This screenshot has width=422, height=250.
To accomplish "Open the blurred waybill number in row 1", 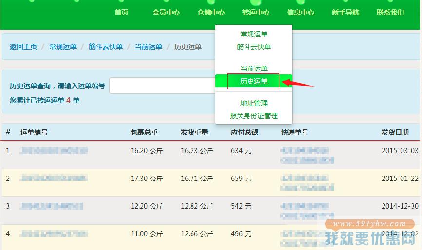I will click(x=54, y=150).
